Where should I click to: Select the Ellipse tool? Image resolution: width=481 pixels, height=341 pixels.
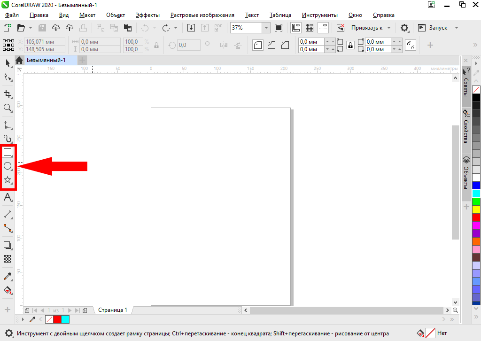point(8,166)
